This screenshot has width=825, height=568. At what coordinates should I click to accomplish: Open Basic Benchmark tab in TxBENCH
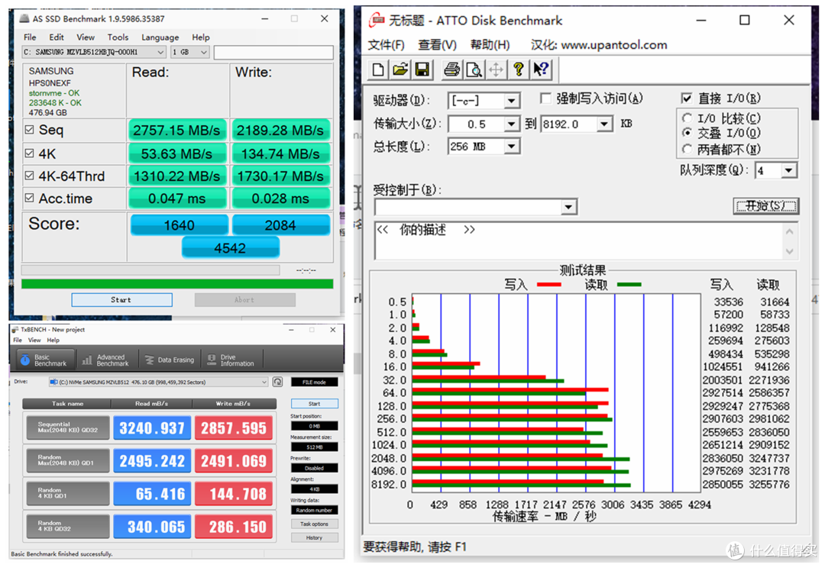44,360
